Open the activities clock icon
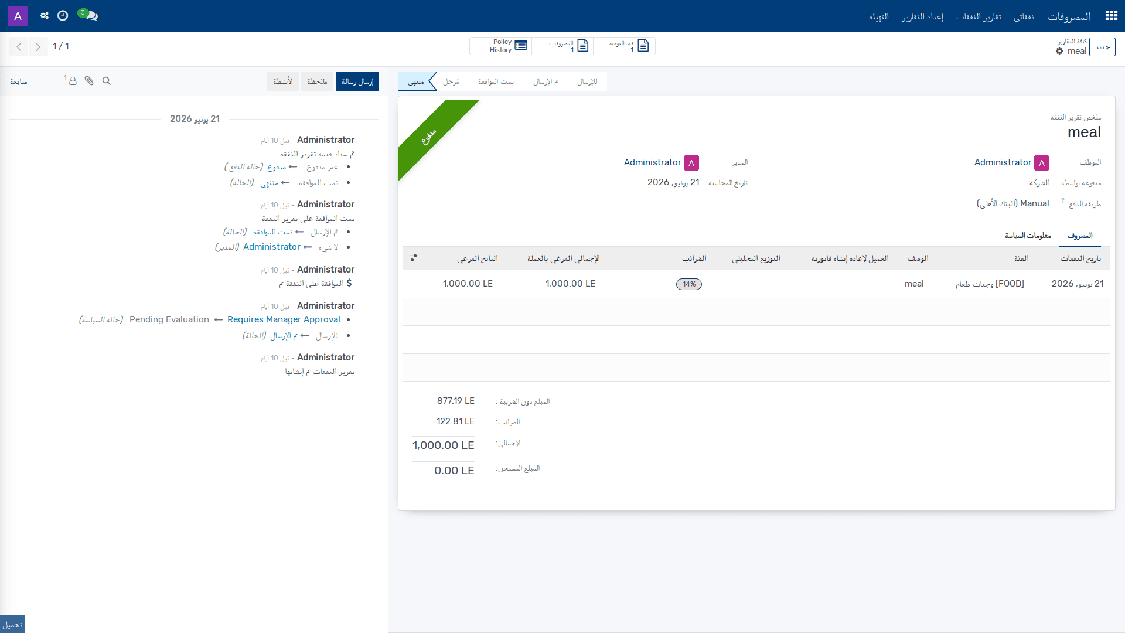Viewport: 1125px width, 633px height. 63,16
